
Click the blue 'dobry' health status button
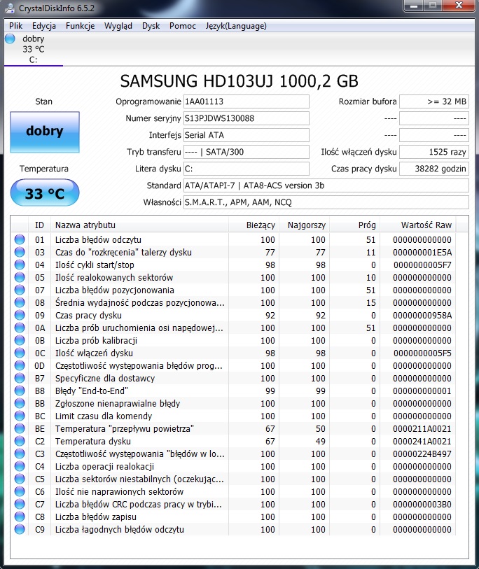click(x=45, y=132)
